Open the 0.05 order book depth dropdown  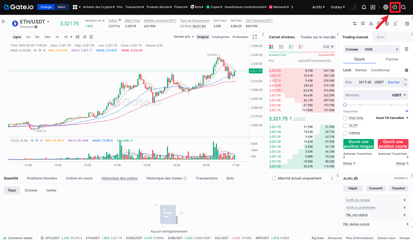328,47
